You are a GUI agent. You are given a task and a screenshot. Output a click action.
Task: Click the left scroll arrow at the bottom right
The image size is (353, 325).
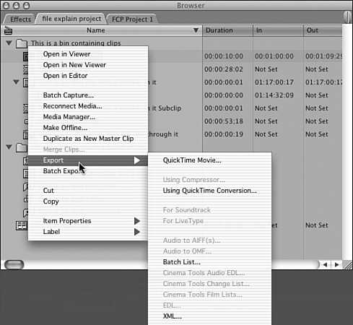click(325, 265)
